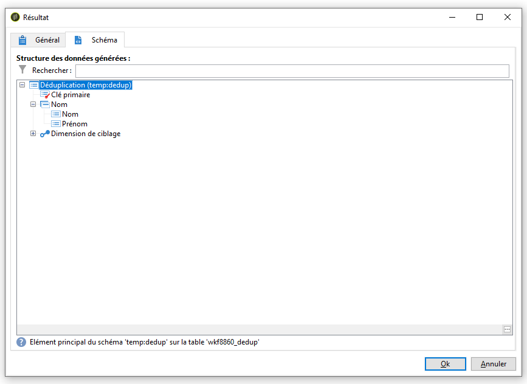The height and width of the screenshot is (384, 527).
Task: Select the Nom parent group item
Action: (59, 105)
